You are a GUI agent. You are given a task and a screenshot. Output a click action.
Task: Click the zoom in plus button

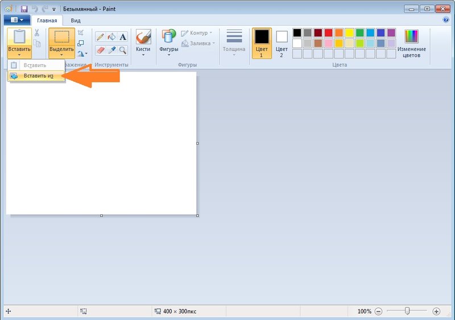tap(436, 311)
